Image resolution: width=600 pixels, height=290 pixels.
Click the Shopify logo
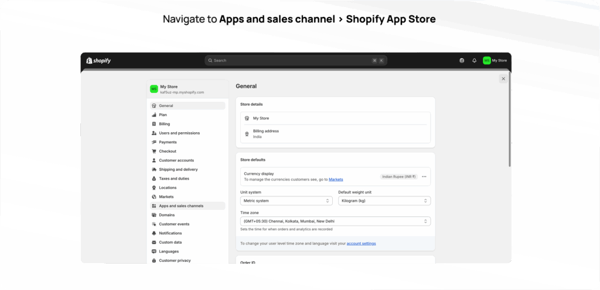(x=98, y=60)
